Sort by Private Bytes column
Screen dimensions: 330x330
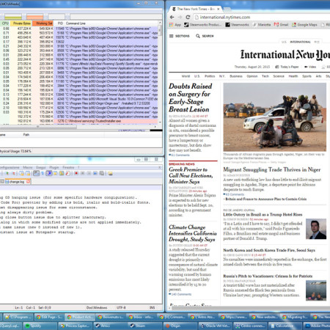click(21, 23)
